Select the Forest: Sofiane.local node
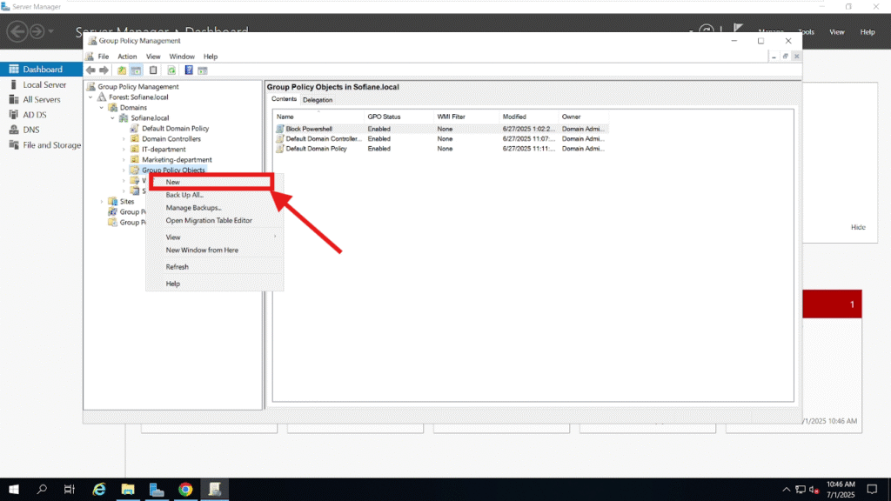Viewport: 891px width, 501px height. point(138,97)
